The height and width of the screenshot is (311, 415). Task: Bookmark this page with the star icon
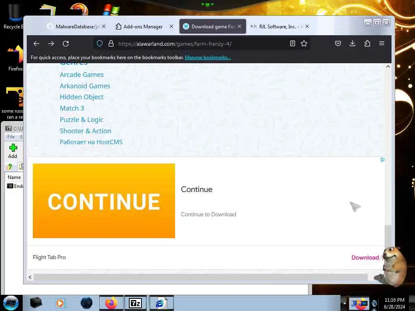[304, 44]
